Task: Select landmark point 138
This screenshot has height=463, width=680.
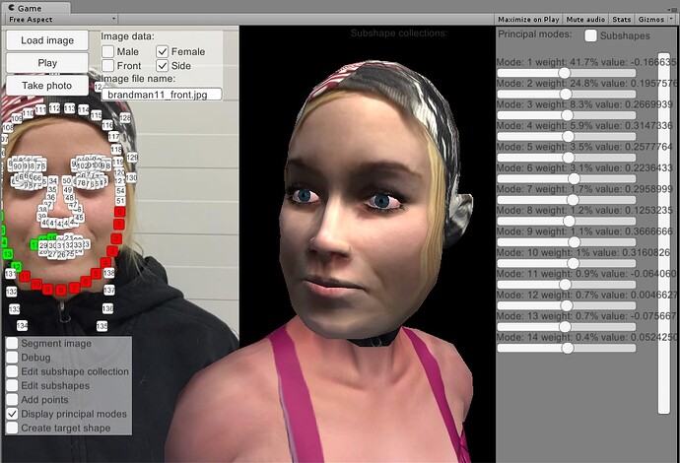Action: [x=109, y=273]
